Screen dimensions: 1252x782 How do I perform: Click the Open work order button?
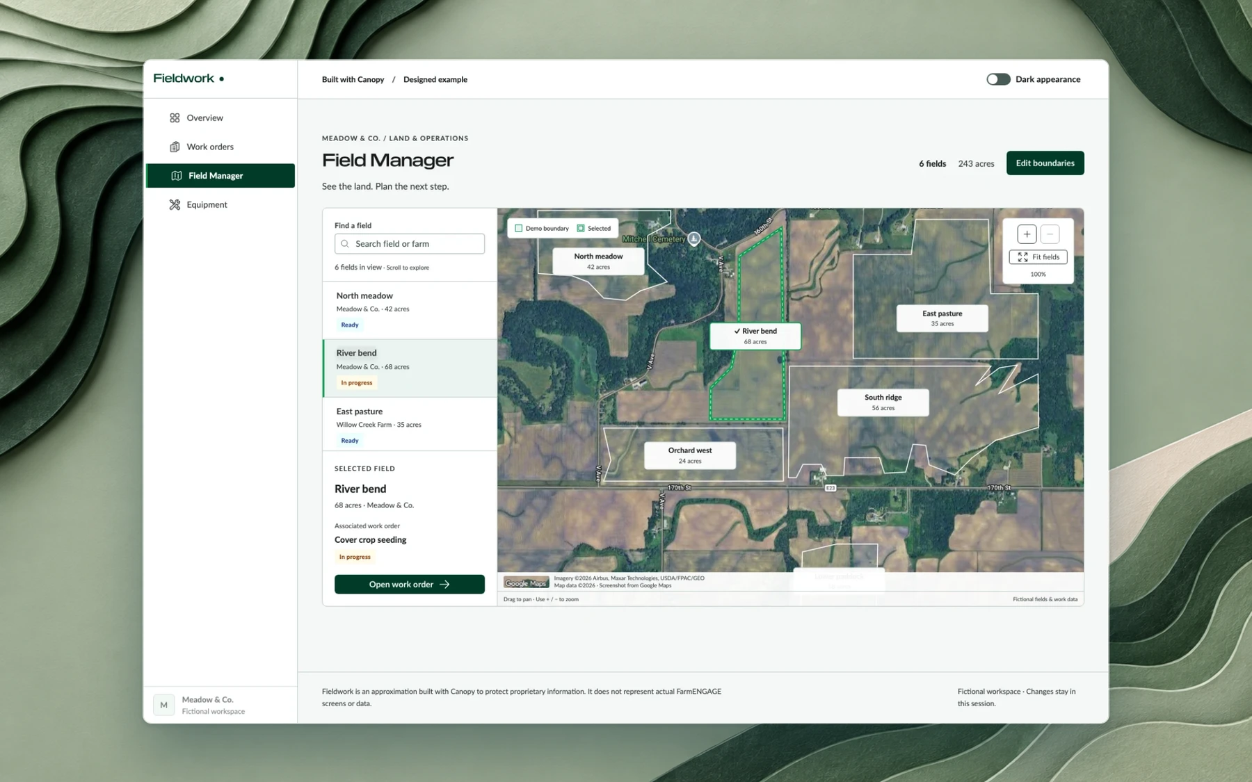click(410, 585)
